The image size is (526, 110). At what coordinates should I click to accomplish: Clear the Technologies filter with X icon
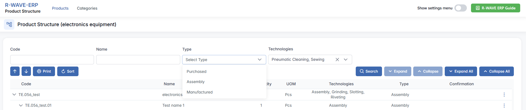tap(337, 59)
